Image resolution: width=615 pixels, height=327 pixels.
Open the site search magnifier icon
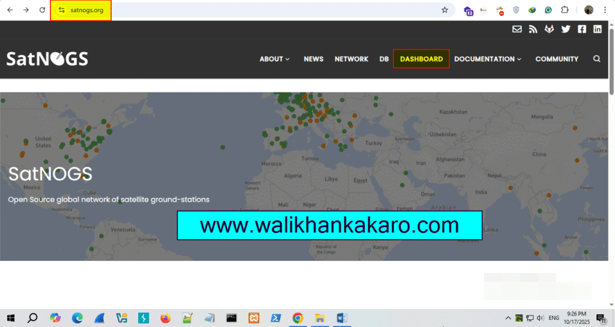point(596,59)
